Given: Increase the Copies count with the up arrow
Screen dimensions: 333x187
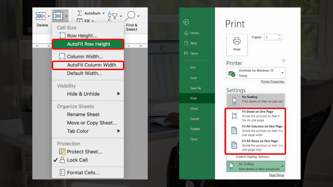Looking at the screenshot, I should pos(279,36).
